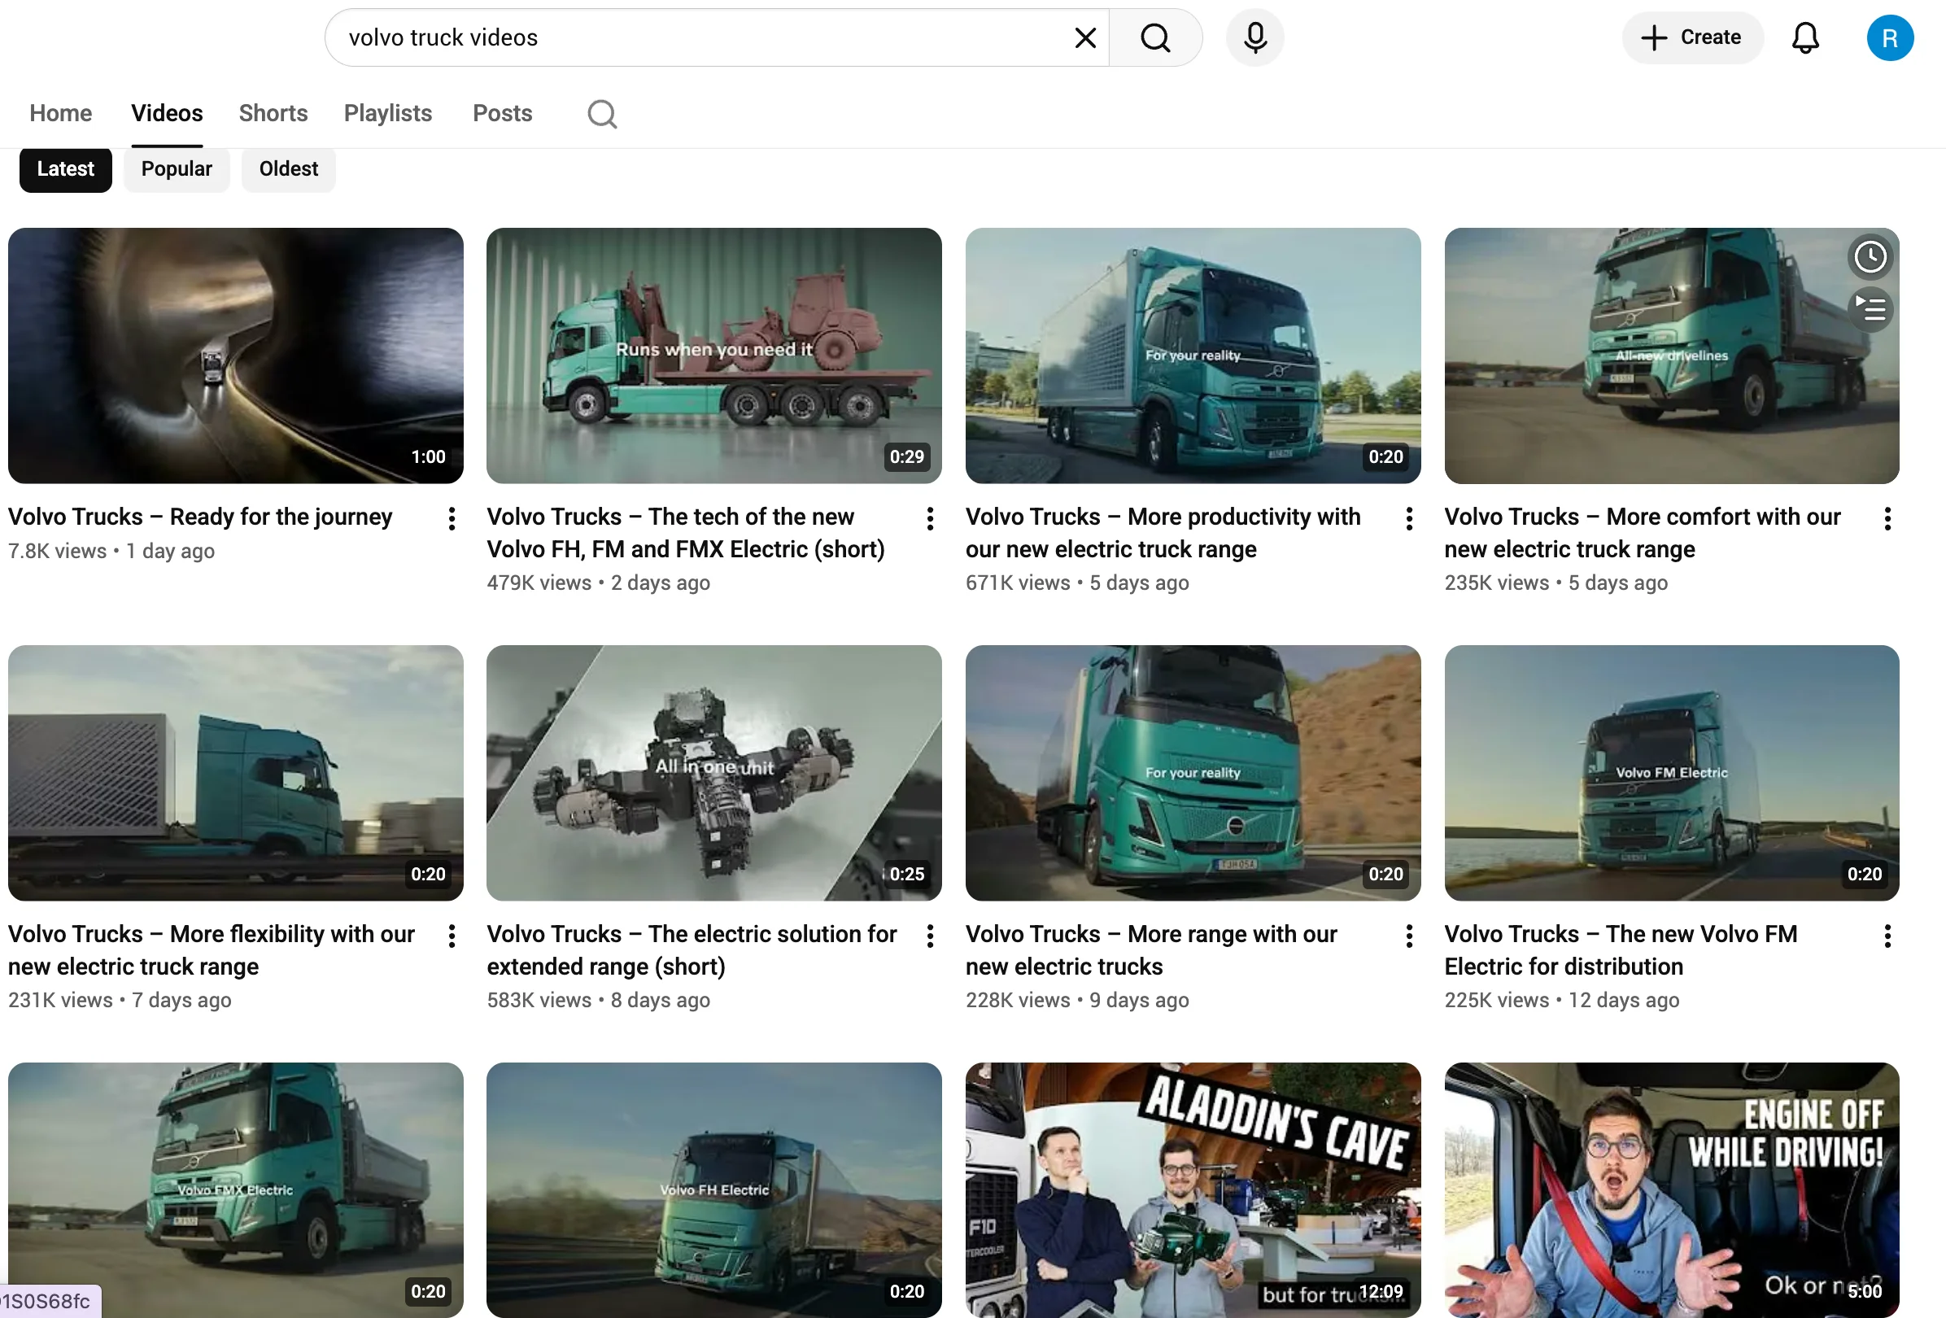The height and width of the screenshot is (1318, 1946).
Task: Switch to the Shorts tab
Action: point(273,113)
